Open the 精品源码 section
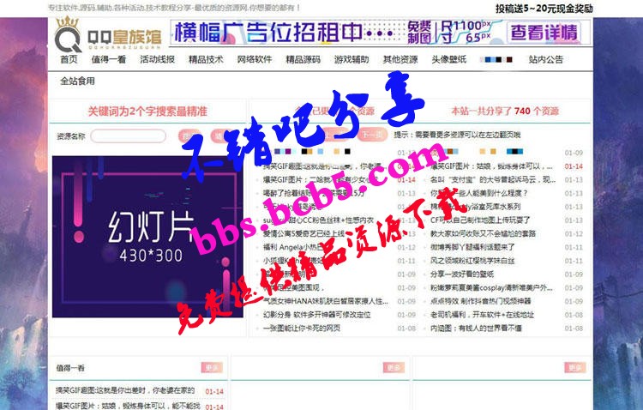Screen dimensions: 643x410 tap(303, 59)
